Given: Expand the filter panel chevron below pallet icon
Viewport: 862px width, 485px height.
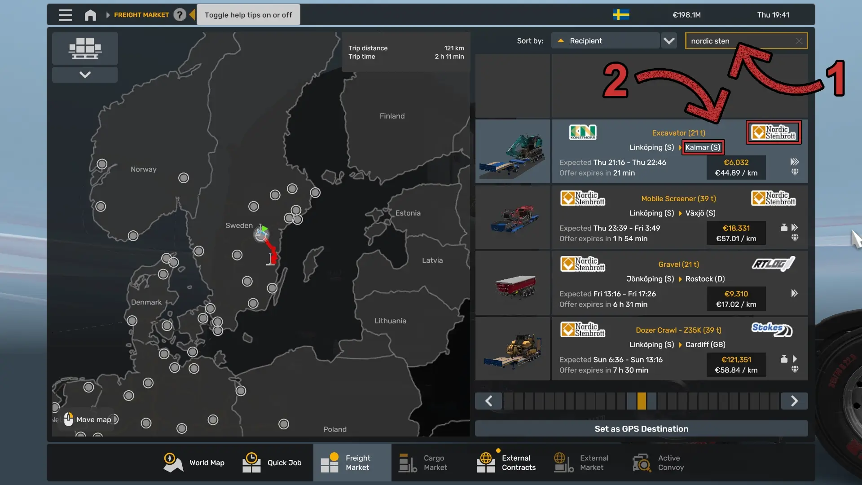Looking at the screenshot, I should pos(85,75).
